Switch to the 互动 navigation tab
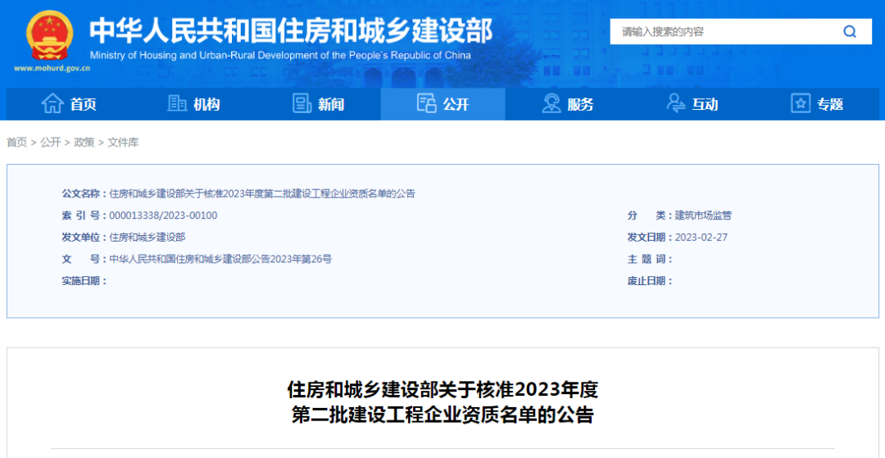 point(692,104)
